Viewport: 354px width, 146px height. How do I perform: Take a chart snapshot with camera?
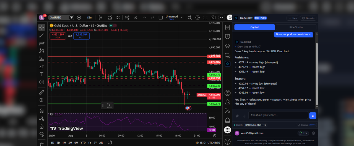point(213,17)
